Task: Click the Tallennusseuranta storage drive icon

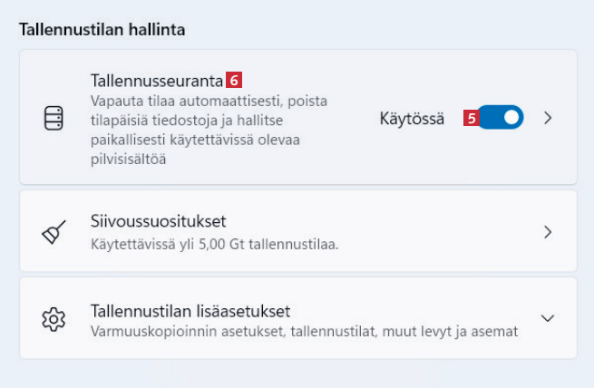Action: [54, 118]
